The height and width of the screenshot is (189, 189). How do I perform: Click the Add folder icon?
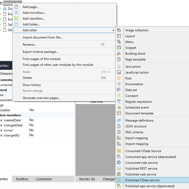16,24
